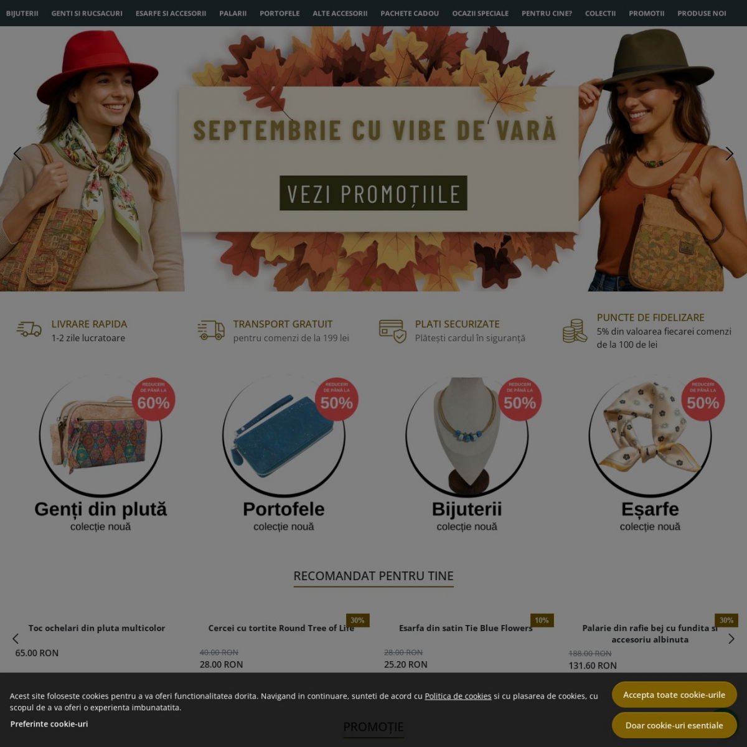This screenshot has height=747, width=747.
Task: Select the second banner slide dot
Action: 379,282
